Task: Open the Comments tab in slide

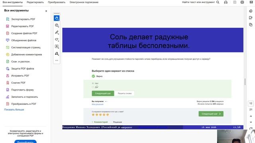Action: click(100, 122)
